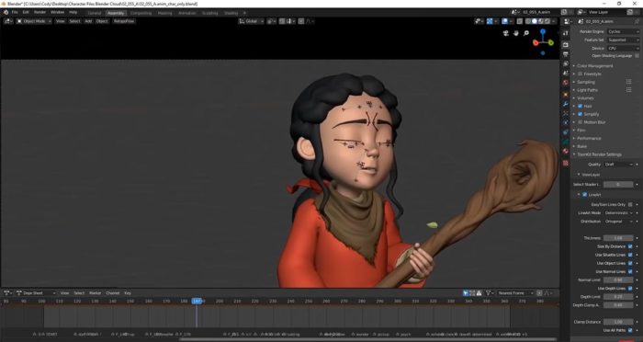Viewport: 643px width, 342px height.
Task: Switch to the Assembly workspace tab
Action: [x=116, y=13]
